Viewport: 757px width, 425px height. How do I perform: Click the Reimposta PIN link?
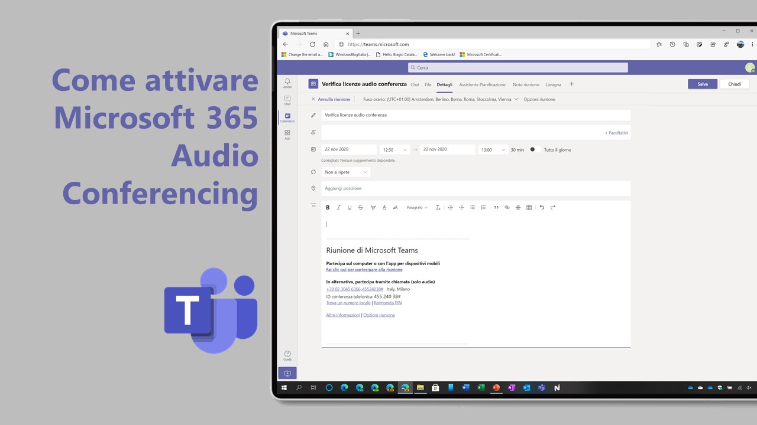point(388,303)
